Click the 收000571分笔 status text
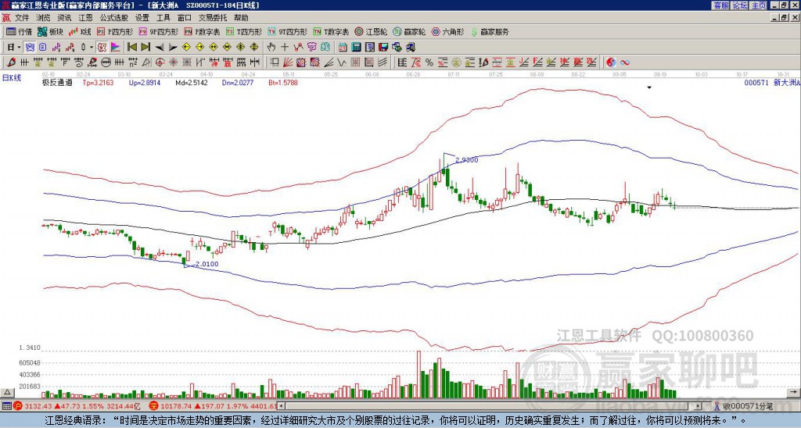Viewport: 801px width, 428px height. (748, 406)
